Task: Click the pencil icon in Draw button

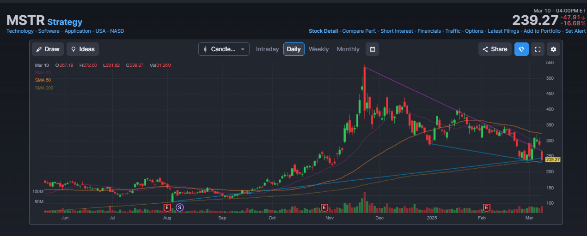Action: 39,49
